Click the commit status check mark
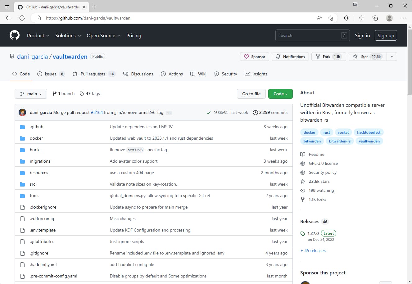 point(209,113)
